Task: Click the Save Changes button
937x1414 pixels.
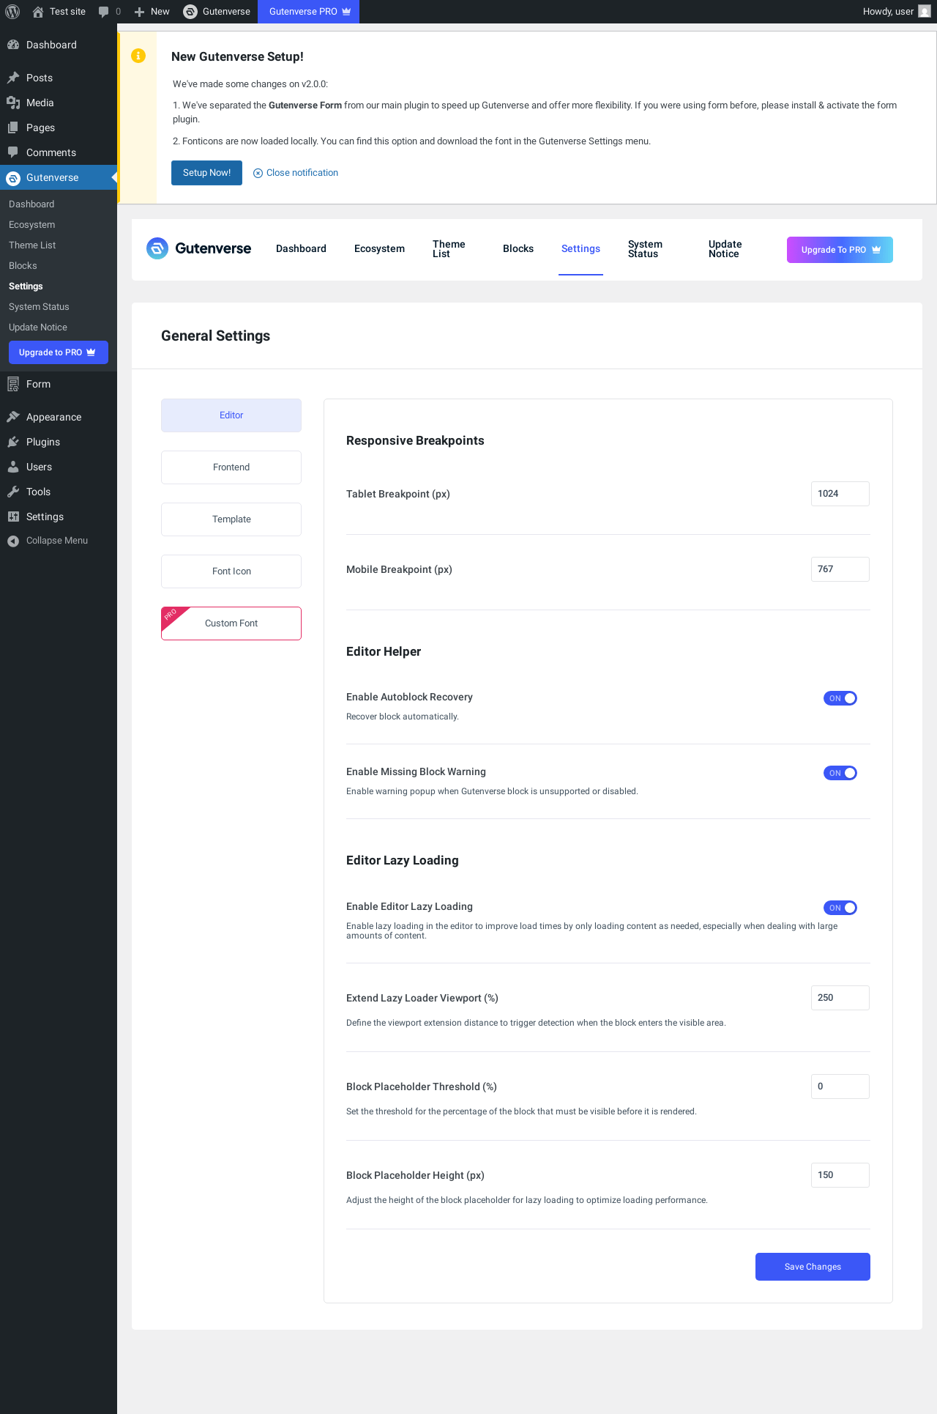Action: pyautogui.click(x=813, y=1267)
